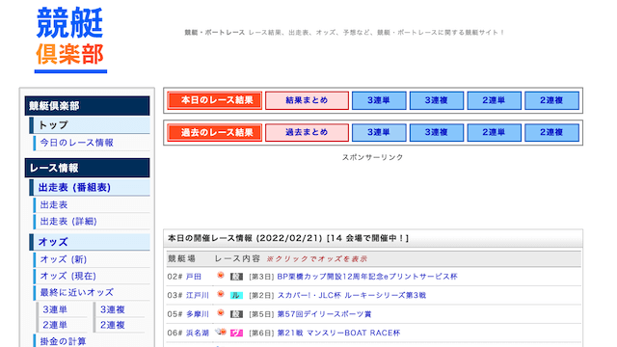
Task: Select 3連複 in today's results row
Action: point(437,100)
